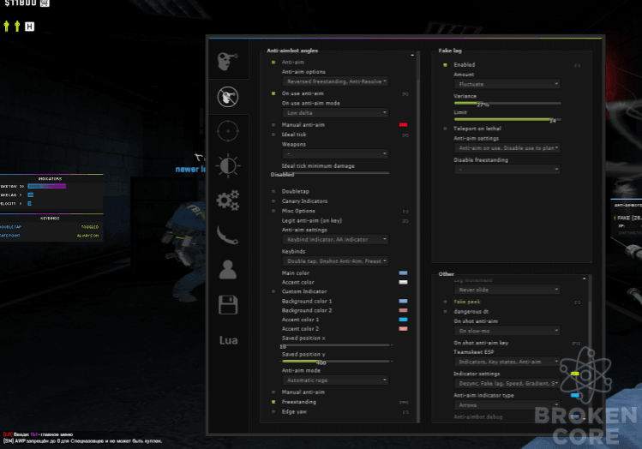
Task: Open the Fluctuate amount dropdown
Action: coord(507,84)
